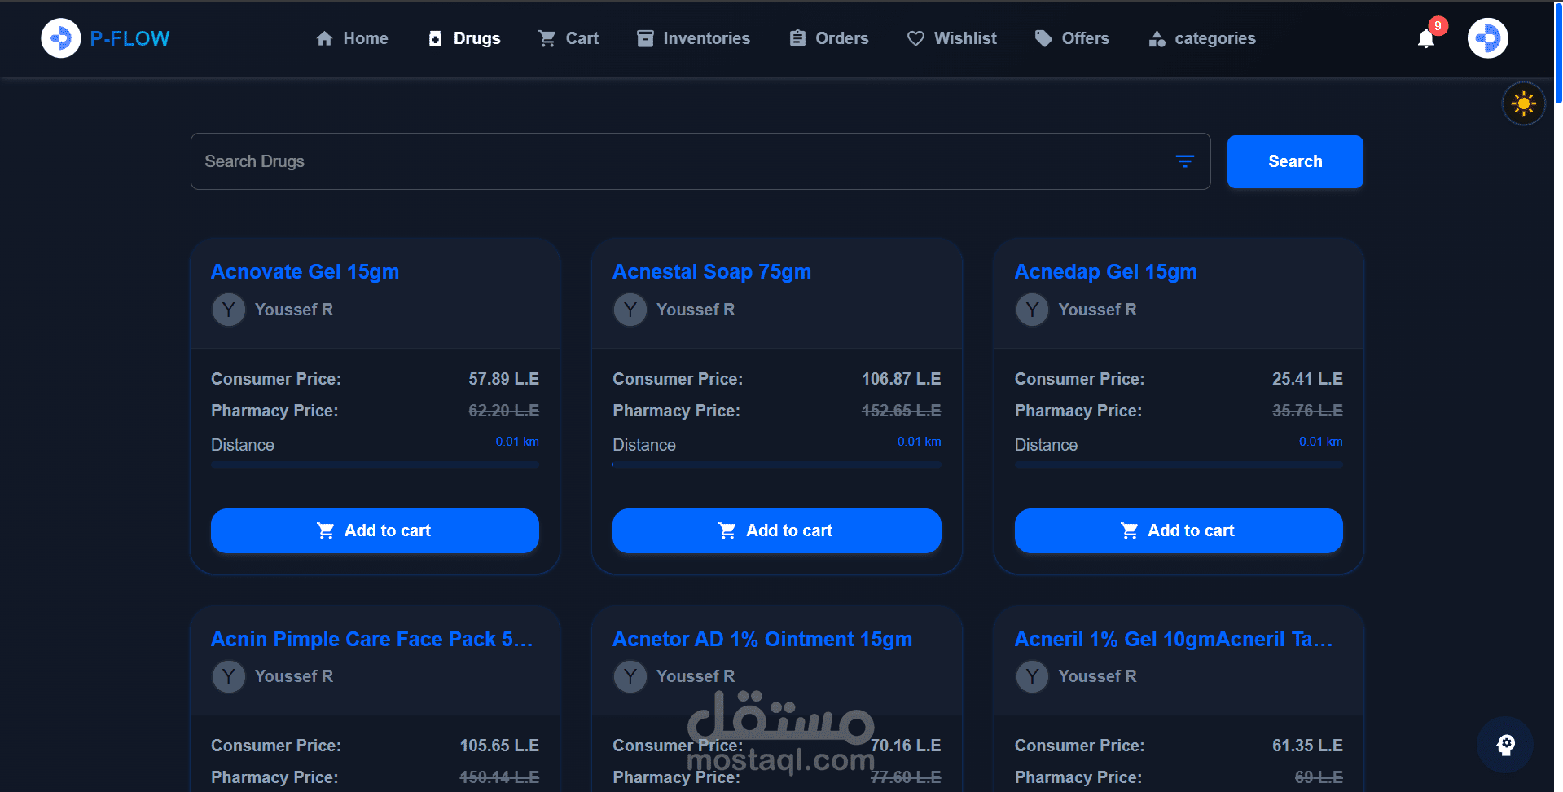The height and width of the screenshot is (792, 1563).
Task: Open the Orders page
Action: (x=829, y=38)
